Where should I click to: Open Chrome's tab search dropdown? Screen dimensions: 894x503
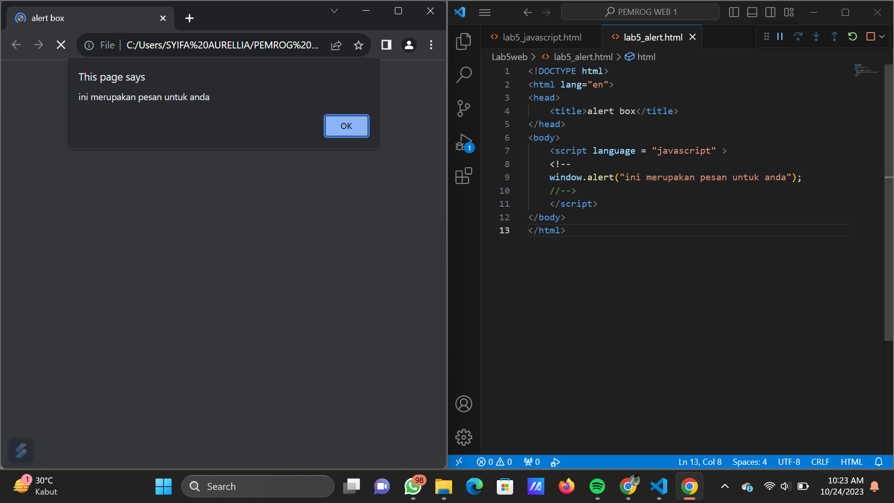click(334, 10)
